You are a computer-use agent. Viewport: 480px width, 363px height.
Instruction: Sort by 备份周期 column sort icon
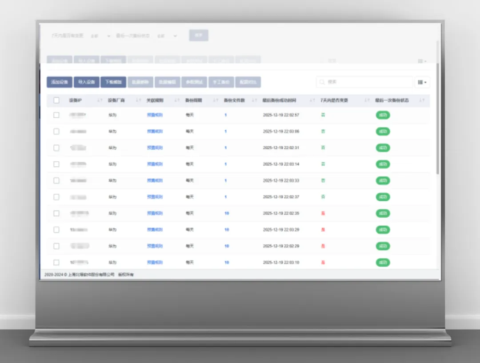pyautogui.click(x=216, y=100)
